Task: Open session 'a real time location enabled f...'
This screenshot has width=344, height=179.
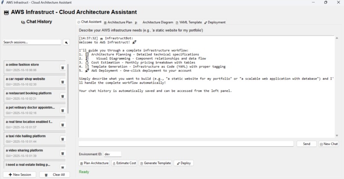Action: coord(32,125)
